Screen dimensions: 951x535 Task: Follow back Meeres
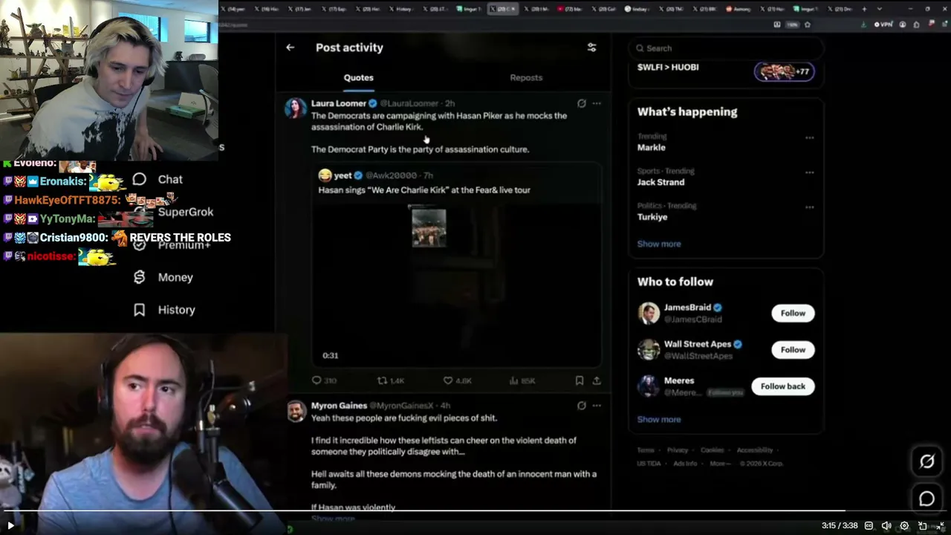pyautogui.click(x=783, y=386)
